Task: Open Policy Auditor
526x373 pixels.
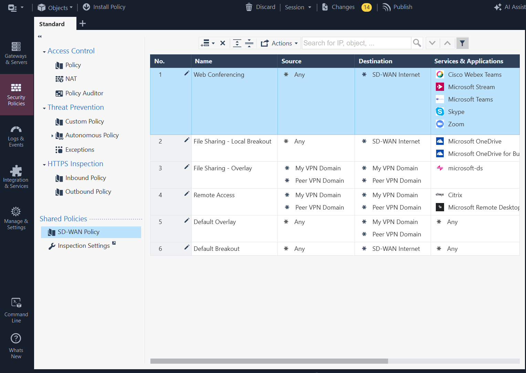Action: point(79,93)
